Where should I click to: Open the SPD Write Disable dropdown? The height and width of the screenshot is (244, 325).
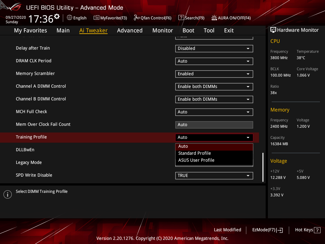214,175
